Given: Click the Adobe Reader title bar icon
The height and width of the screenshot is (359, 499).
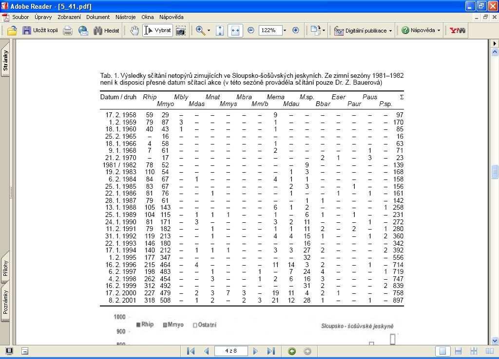Looking at the screenshot, I should (x=4, y=6).
